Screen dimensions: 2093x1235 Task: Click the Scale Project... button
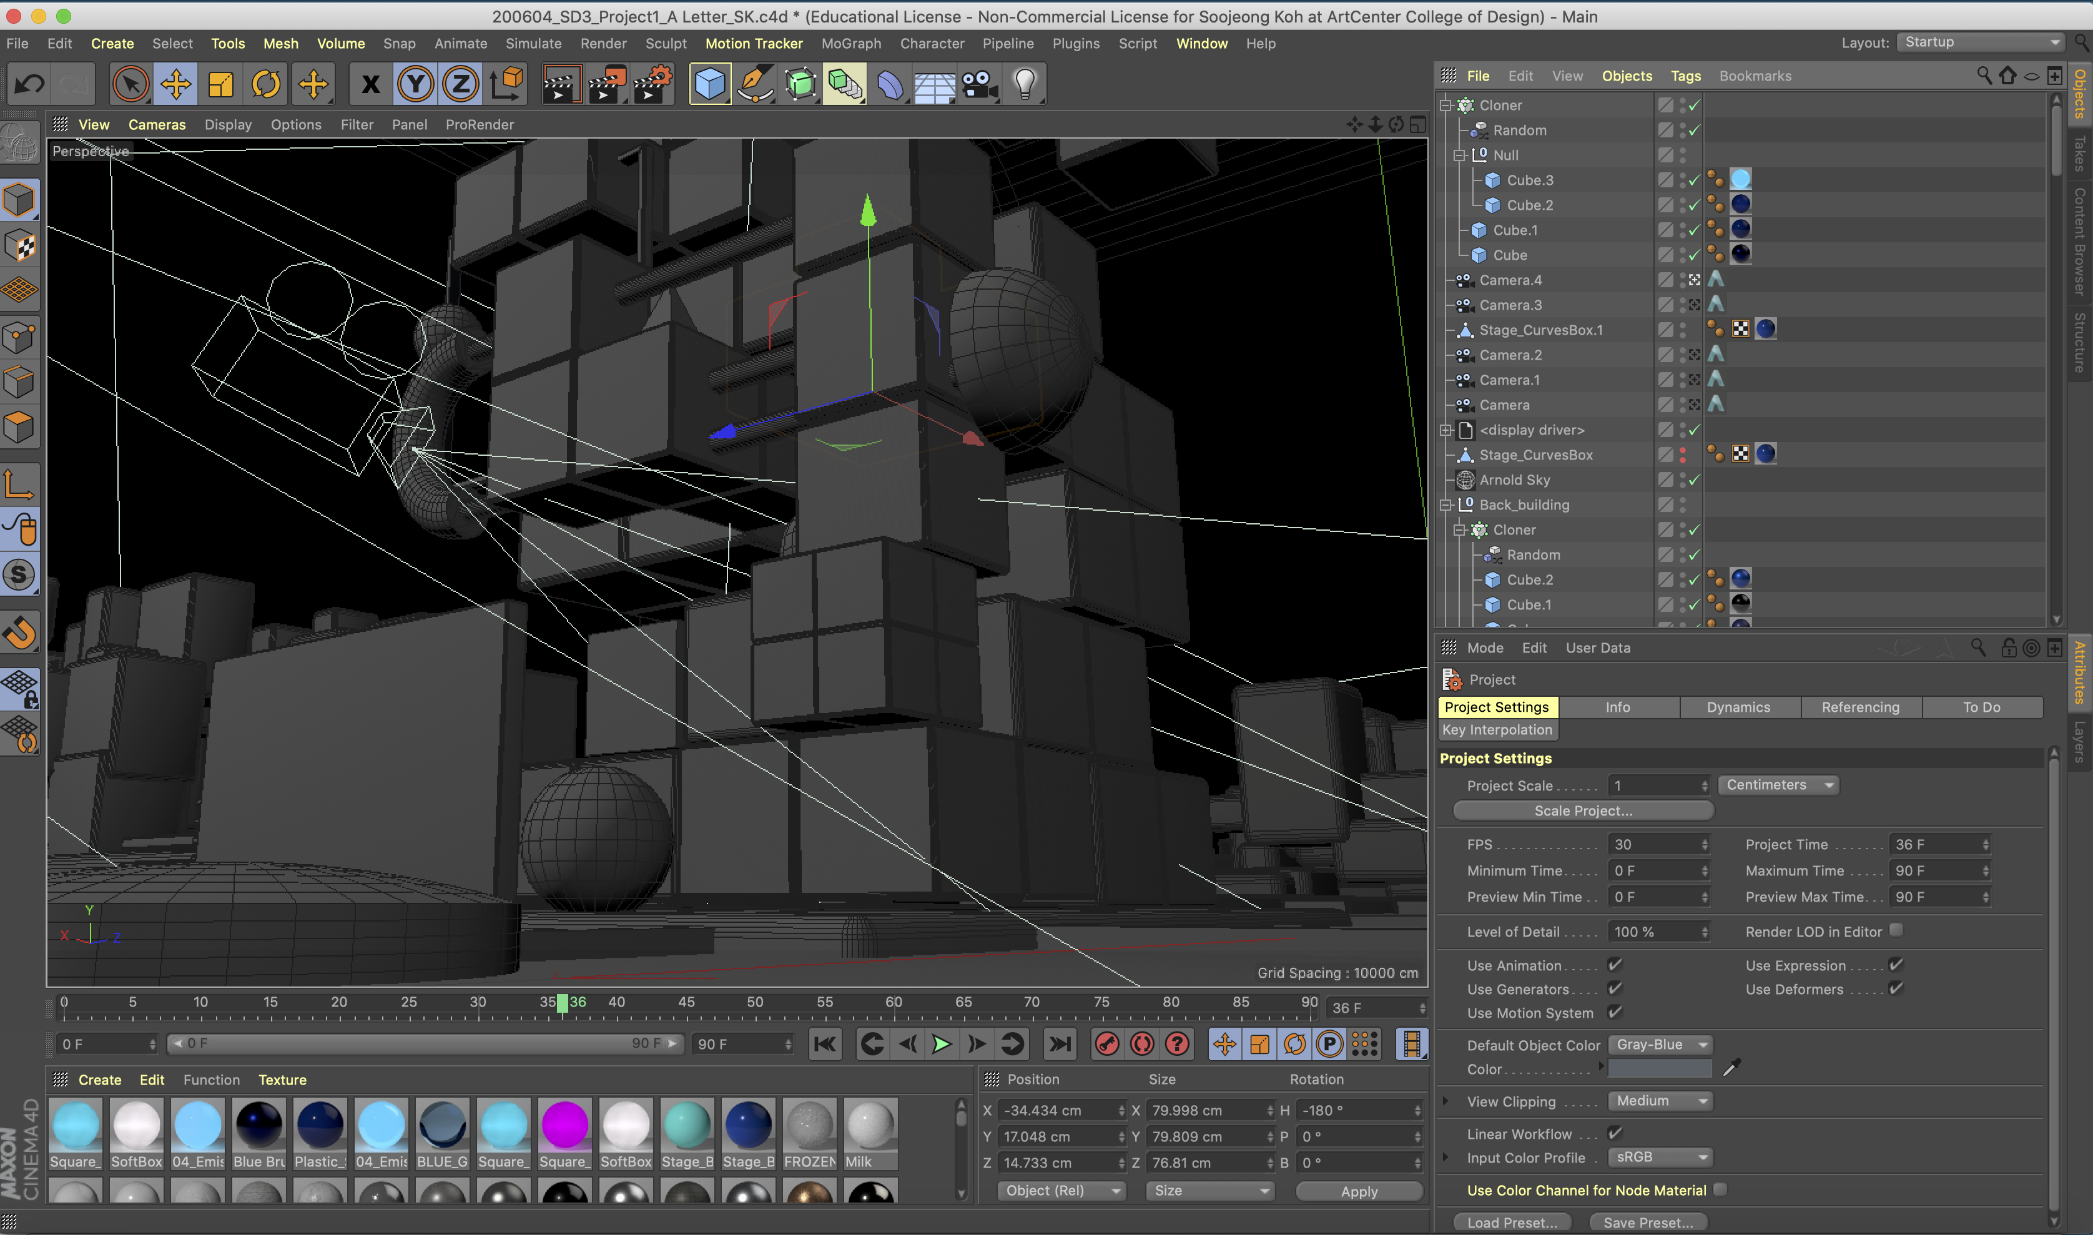coord(1582,810)
